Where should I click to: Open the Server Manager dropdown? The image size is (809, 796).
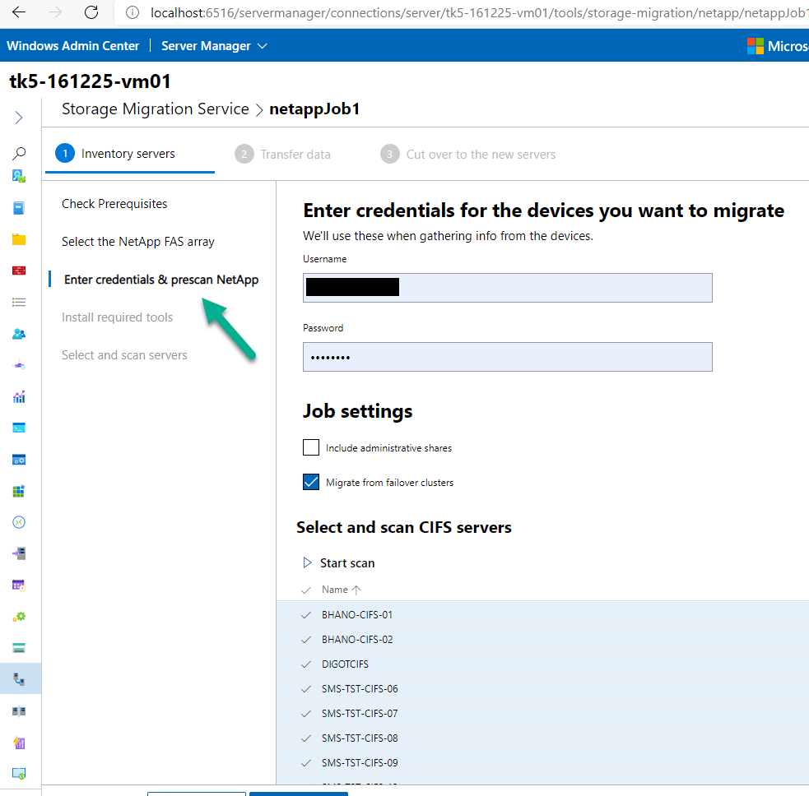click(x=214, y=46)
